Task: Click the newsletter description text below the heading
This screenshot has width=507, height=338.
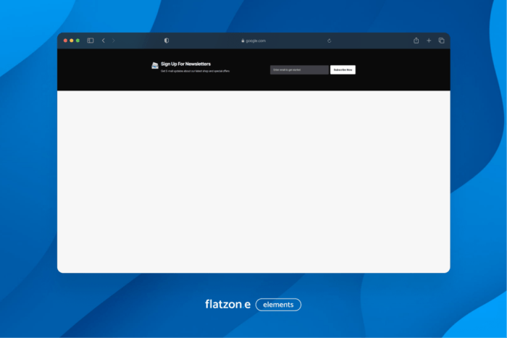Action: click(x=195, y=71)
